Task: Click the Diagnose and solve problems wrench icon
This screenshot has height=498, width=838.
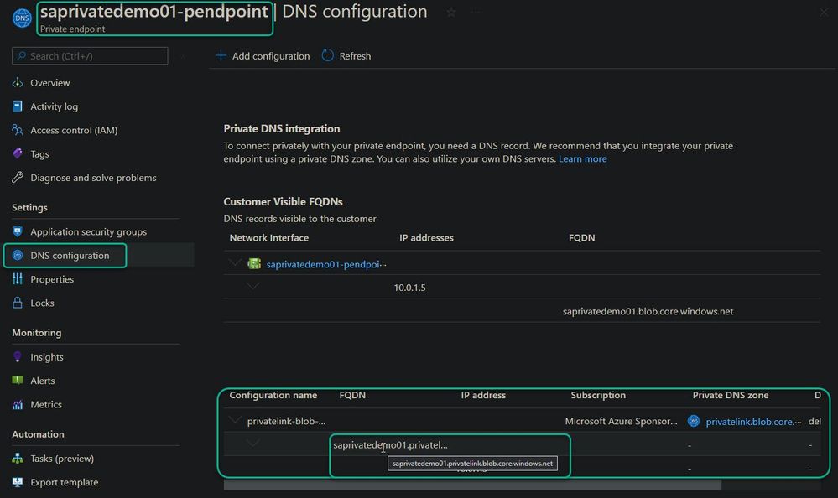Action: [x=18, y=178]
